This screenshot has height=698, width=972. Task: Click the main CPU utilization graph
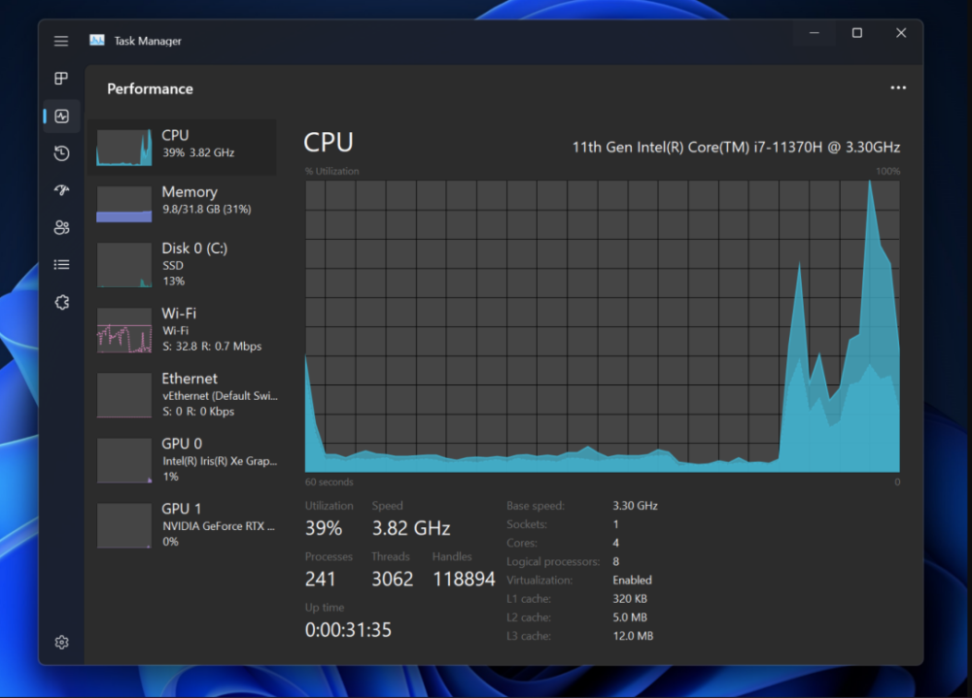602,326
